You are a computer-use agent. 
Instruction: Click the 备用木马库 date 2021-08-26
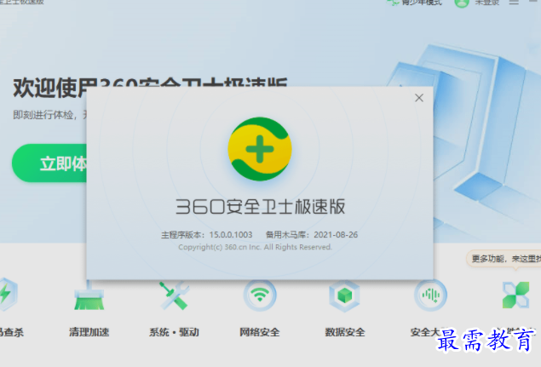[336, 235]
